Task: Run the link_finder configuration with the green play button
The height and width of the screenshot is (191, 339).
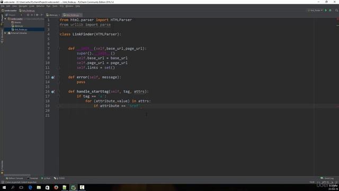Action: (x=326, y=10)
